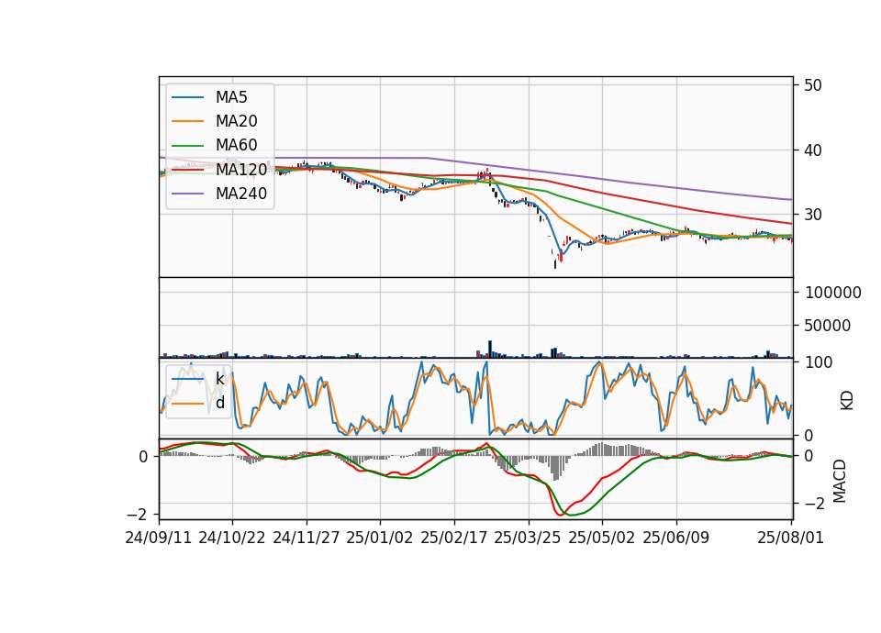
Task: Click the 25/08/01 date tick label
Action: tap(790, 538)
